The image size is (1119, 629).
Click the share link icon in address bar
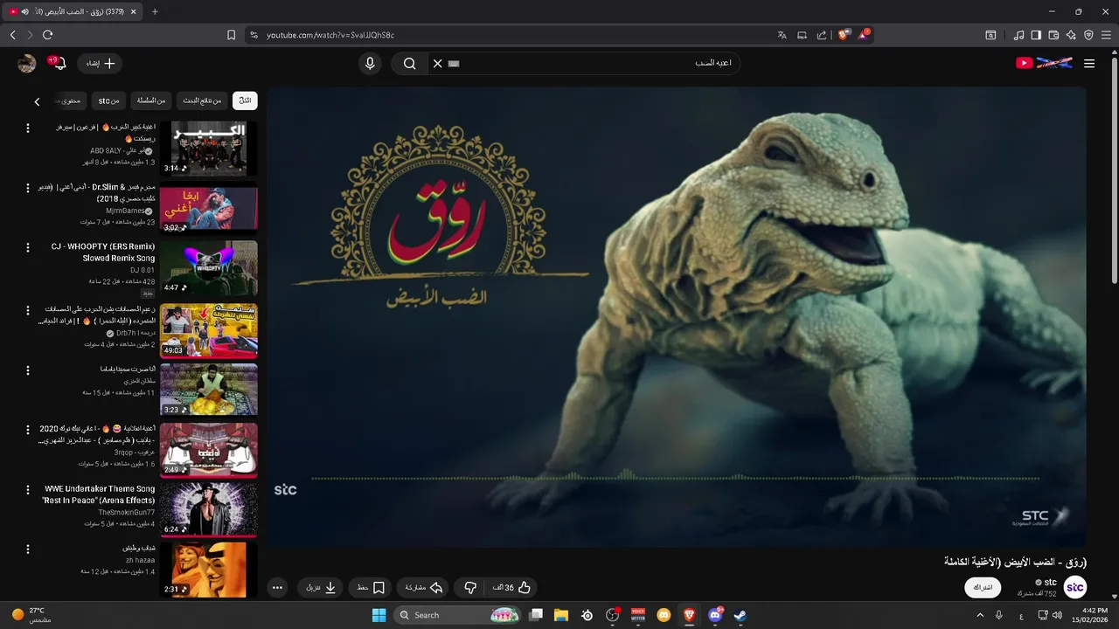[x=822, y=35]
